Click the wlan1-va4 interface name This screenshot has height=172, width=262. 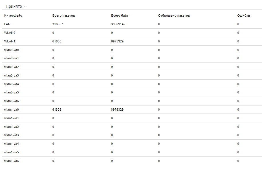pyautogui.click(x=11, y=144)
